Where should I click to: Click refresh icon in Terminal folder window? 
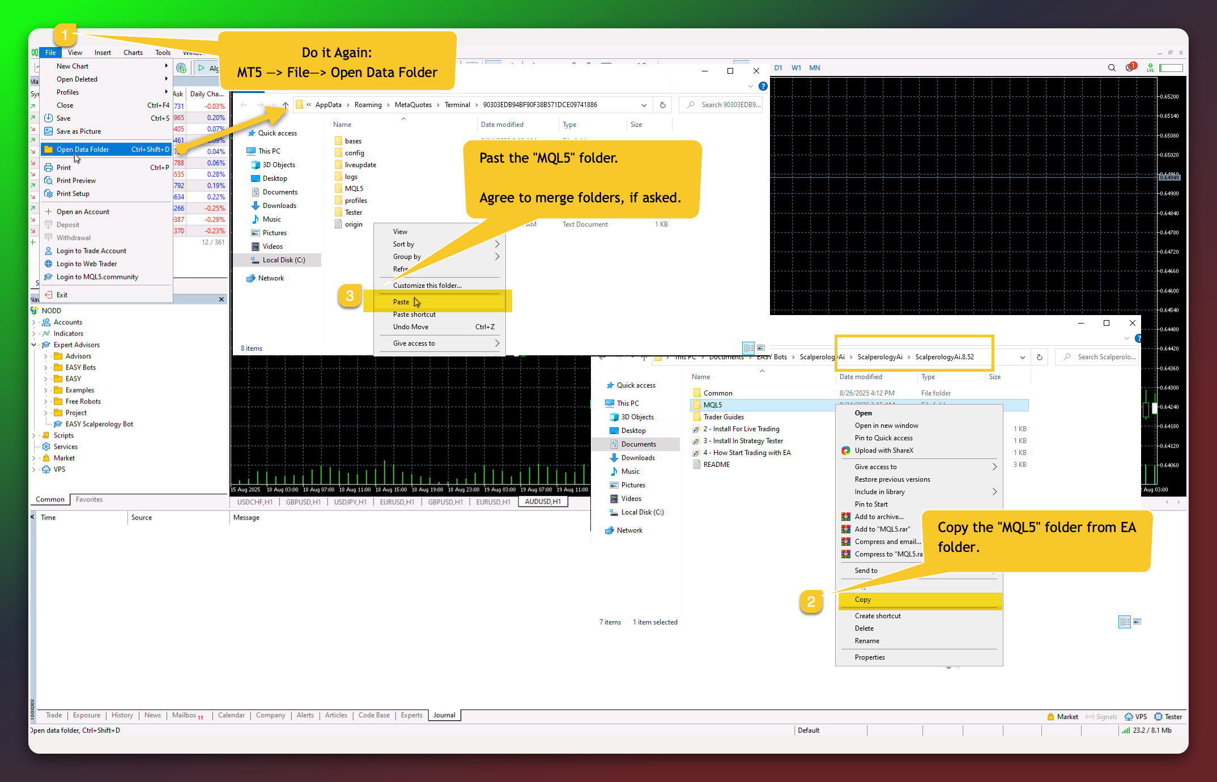(x=662, y=105)
